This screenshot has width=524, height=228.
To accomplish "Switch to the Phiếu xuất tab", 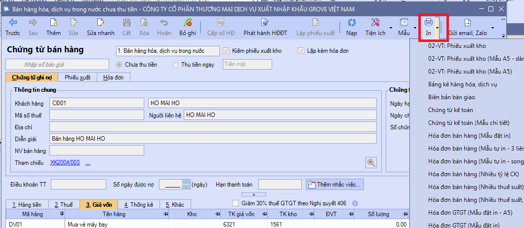I will point(78,77).
